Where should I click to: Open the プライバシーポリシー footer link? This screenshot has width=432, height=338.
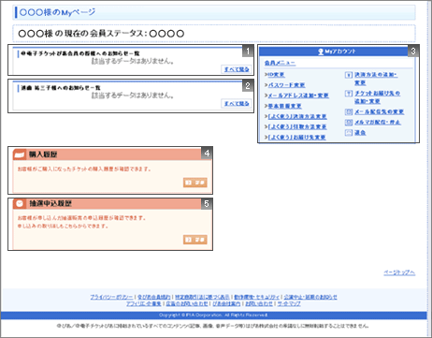[x=111, y=297]
